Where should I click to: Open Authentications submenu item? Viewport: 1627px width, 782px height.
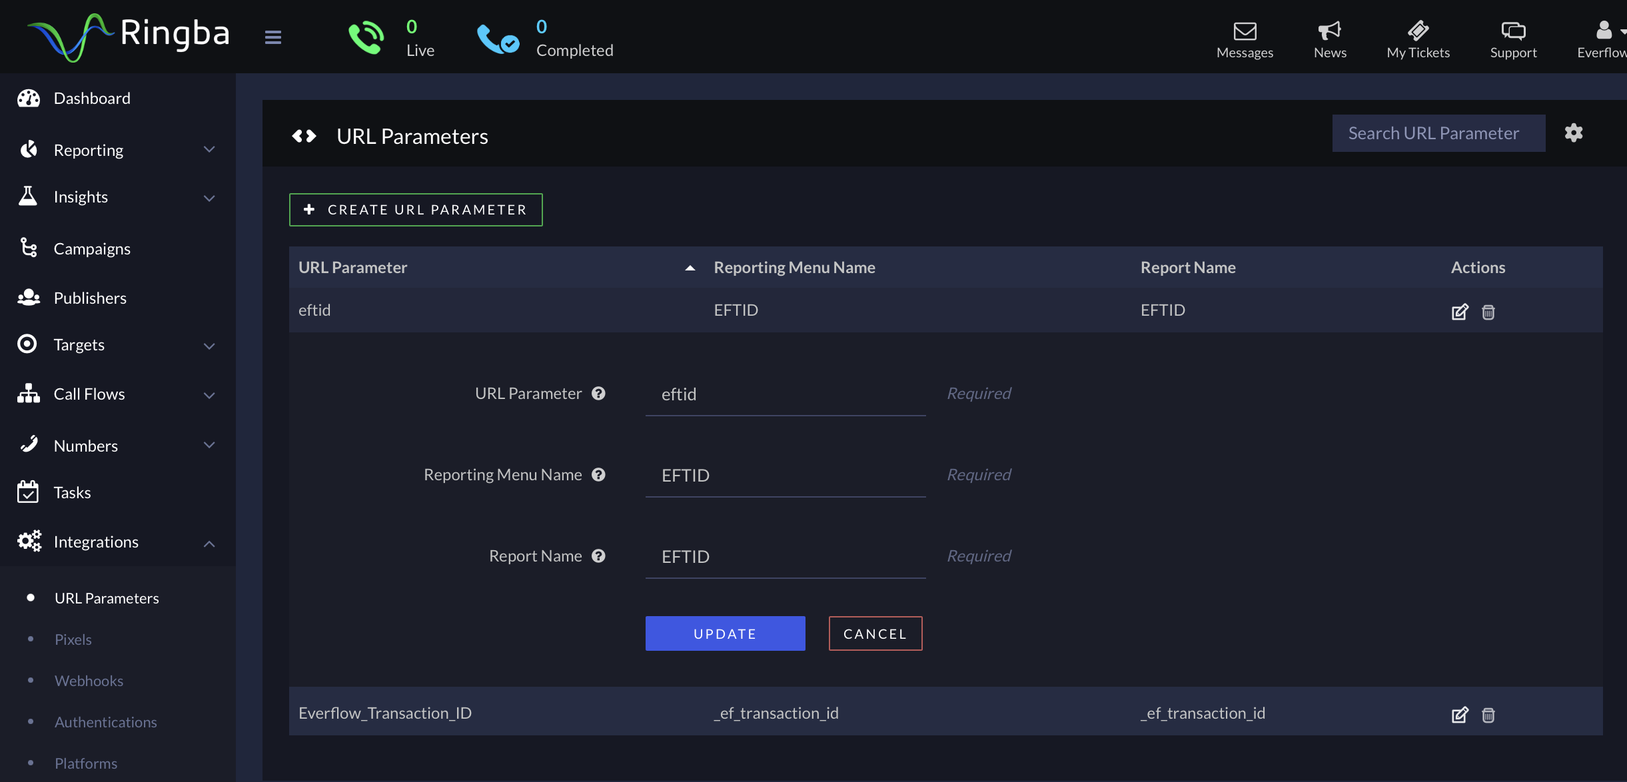coord(106,722)
